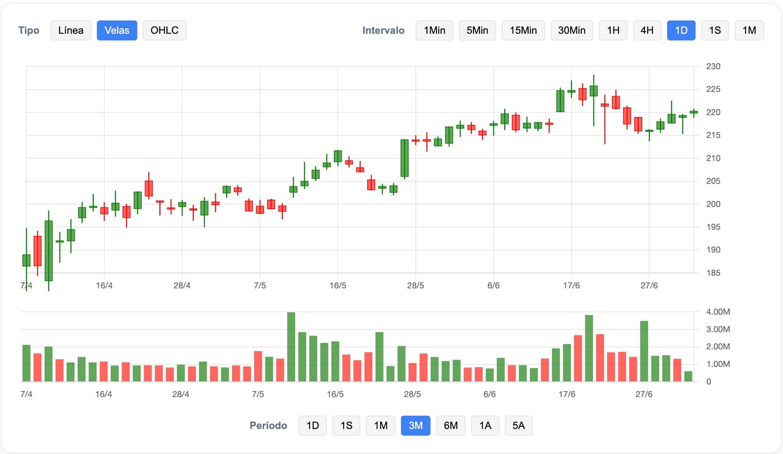Screen dimensions: 783x454
Task: Select the 15Min interval button
Action: click(x=523, y=30)
